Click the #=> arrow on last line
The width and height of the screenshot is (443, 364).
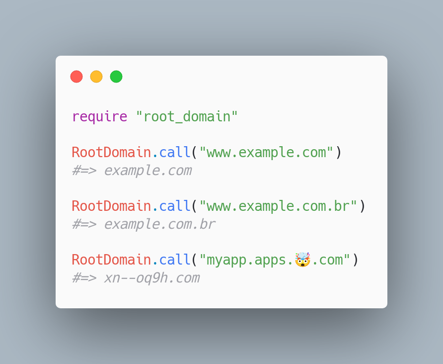pyautogui.click(x=84, y=278)
